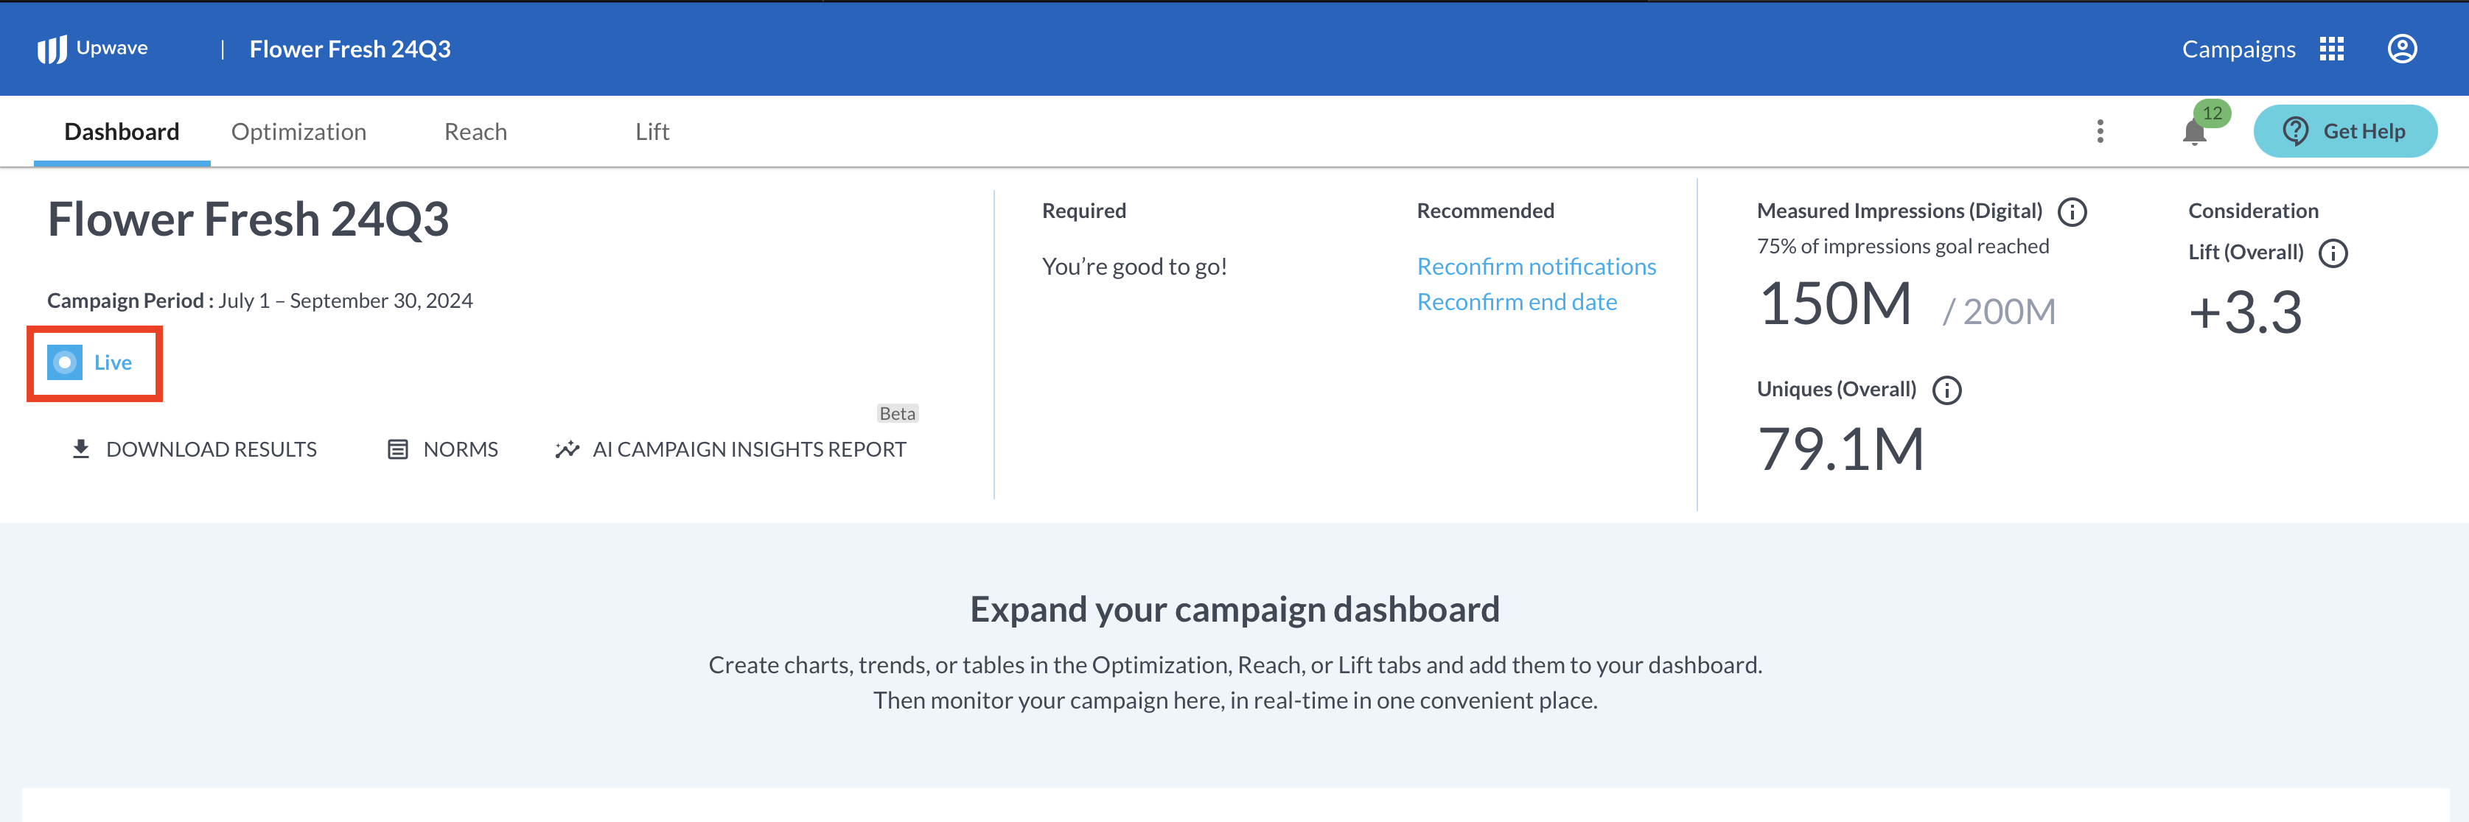Click the 79.1M uniques value

coord(1840,449)
